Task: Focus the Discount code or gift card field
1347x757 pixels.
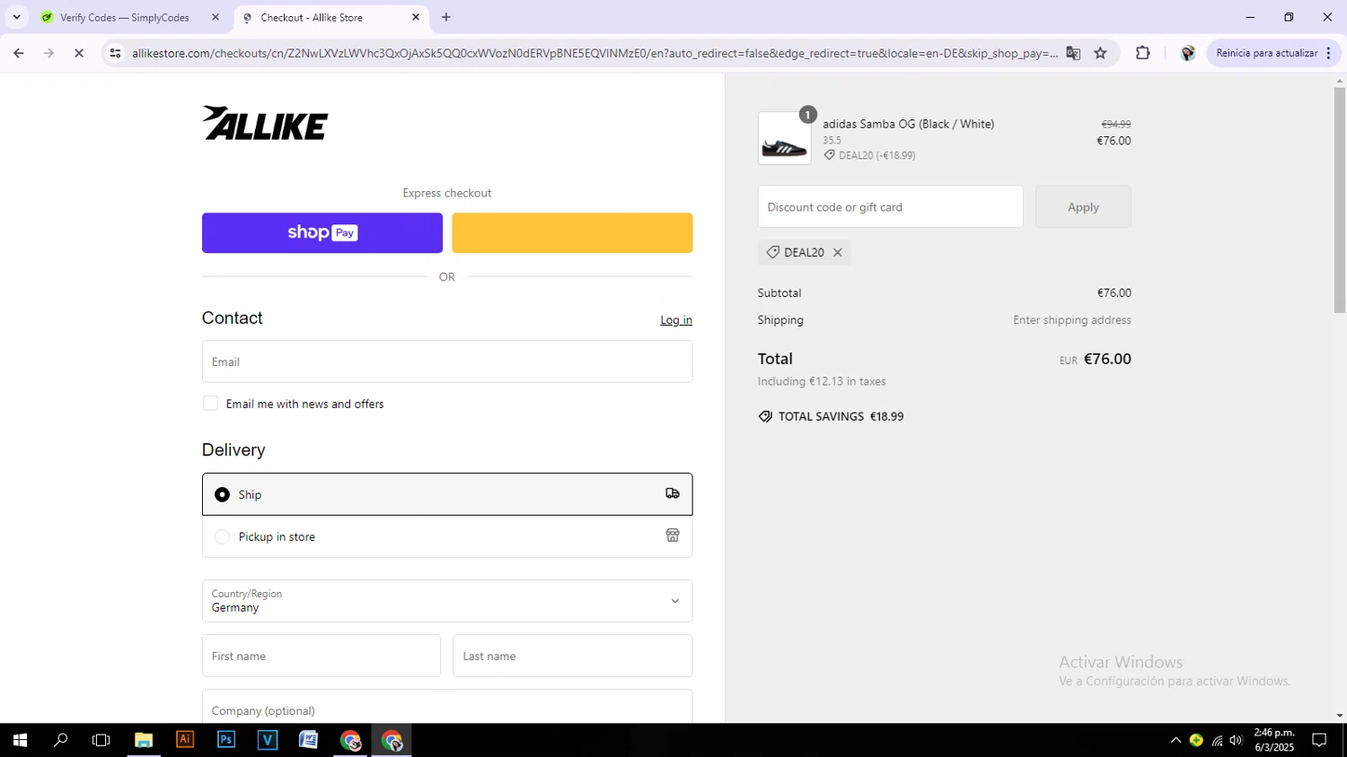Action: pyautogui.click(x=890, y=207)
